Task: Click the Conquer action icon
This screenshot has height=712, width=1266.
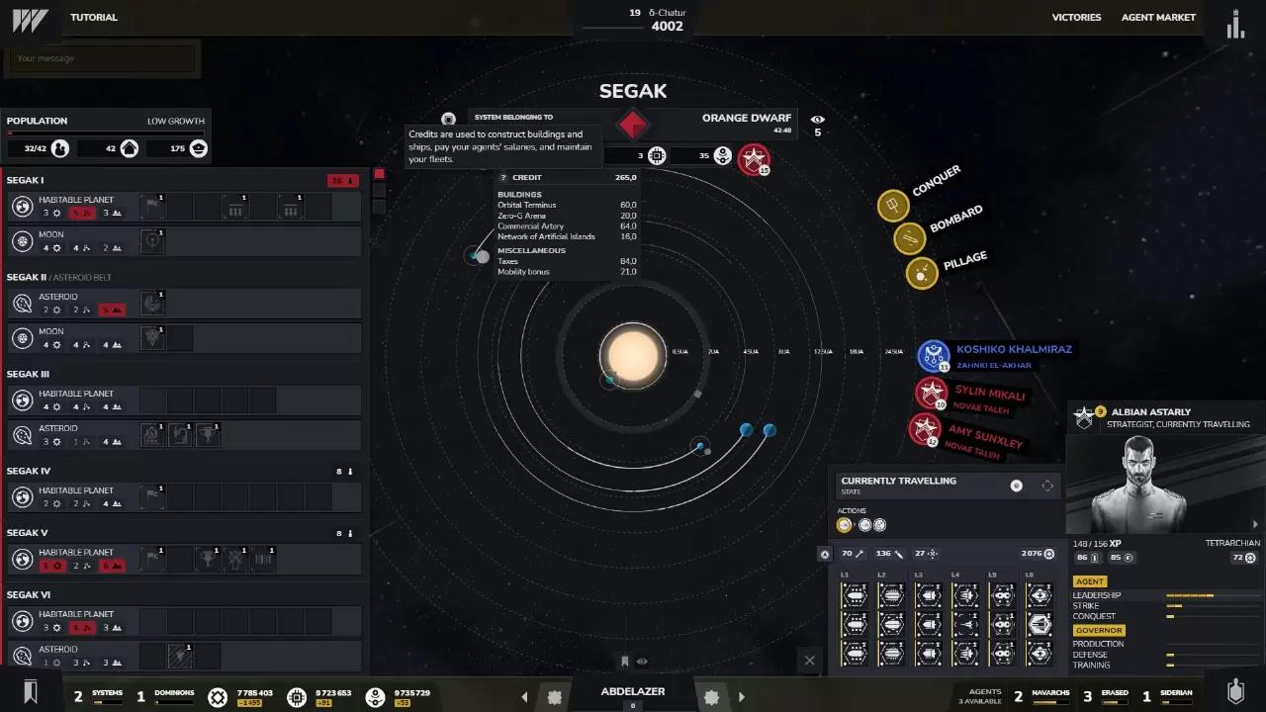Action: pos(893,206)
